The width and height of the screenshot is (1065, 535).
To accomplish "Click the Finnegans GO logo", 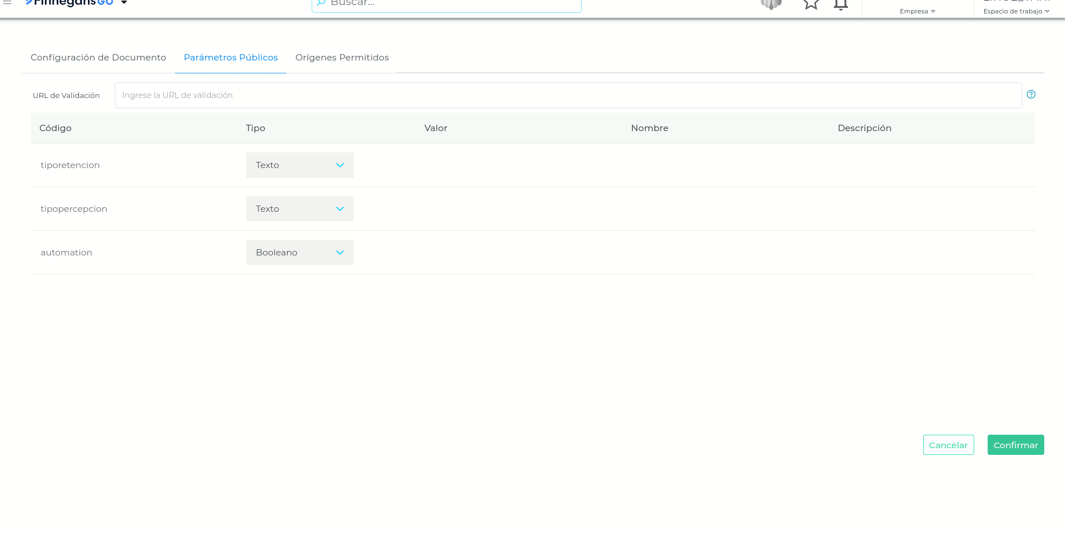I will 70,3.
